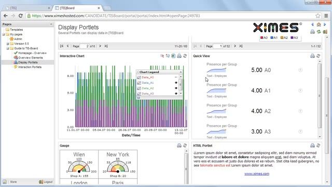Click the New York gauge
This screenshot has height=187, width=332.
click(x=118, y=164)
